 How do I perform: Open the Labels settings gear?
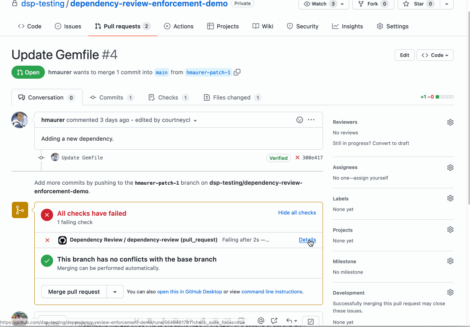pos(450,198)
